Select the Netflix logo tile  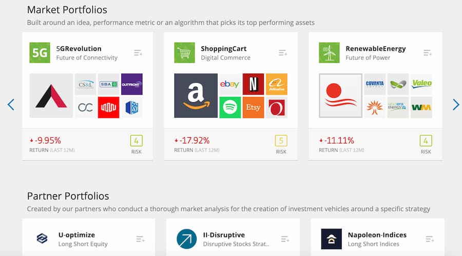(253, 84)
